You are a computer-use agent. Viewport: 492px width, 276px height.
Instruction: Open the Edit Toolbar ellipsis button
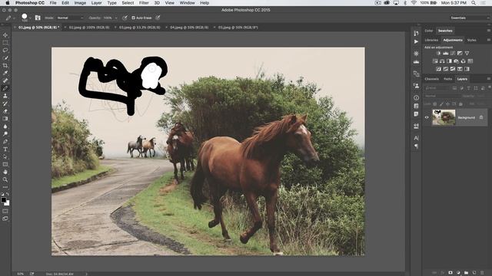[x=5, y=187]
